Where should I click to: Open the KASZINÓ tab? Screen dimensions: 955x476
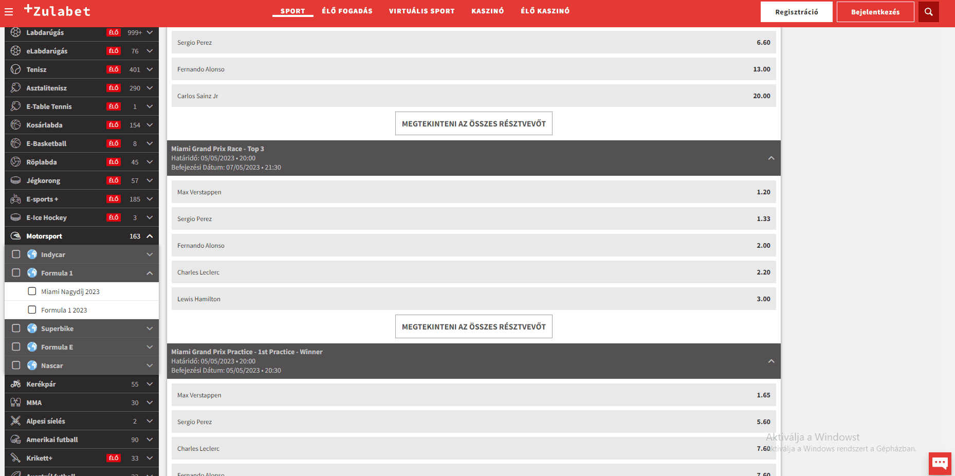(x=487, y=11)
